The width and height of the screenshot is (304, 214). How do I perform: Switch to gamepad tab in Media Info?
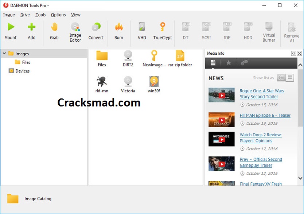coord(244,63)
